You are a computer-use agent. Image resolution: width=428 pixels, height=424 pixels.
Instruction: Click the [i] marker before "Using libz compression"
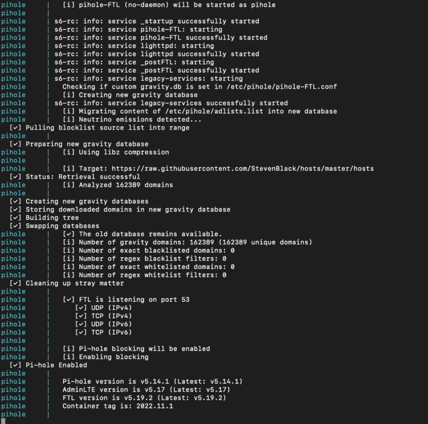click(x=68, y=152)
